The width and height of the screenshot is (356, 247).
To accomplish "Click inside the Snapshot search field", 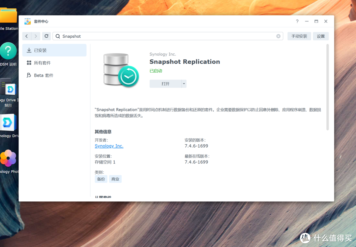I will (x=132, y=36).
